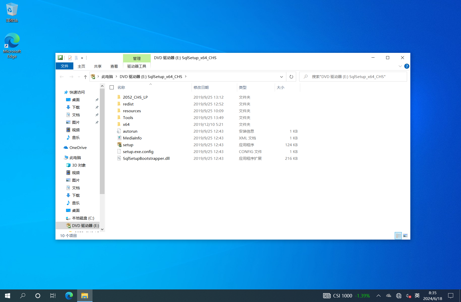Screen dimensions: 461x302
Task: Click the muted volume tray icon
Action: (408, 296)
